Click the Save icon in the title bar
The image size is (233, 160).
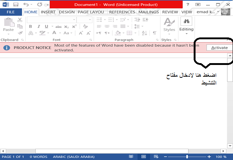coord(15,4)
